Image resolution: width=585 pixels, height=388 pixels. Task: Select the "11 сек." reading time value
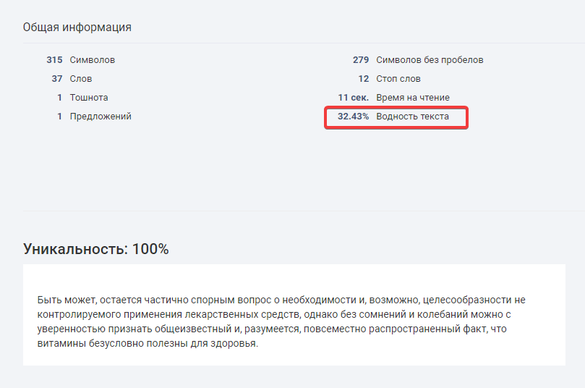354,98
